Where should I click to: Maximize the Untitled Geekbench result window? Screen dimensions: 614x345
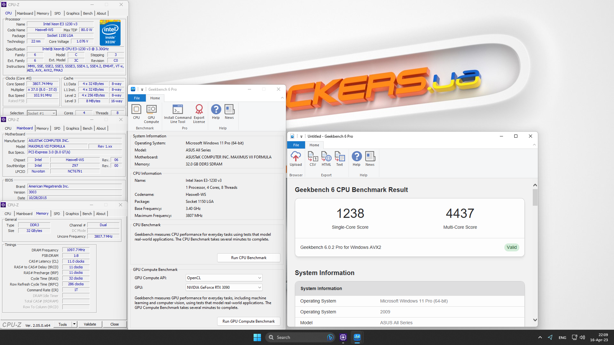[x=516, y=136]
